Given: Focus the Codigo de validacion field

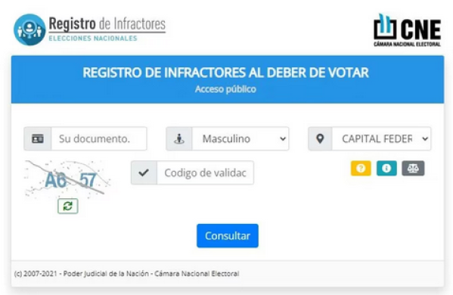Looking at the screenshot, I should pos(205,172).
